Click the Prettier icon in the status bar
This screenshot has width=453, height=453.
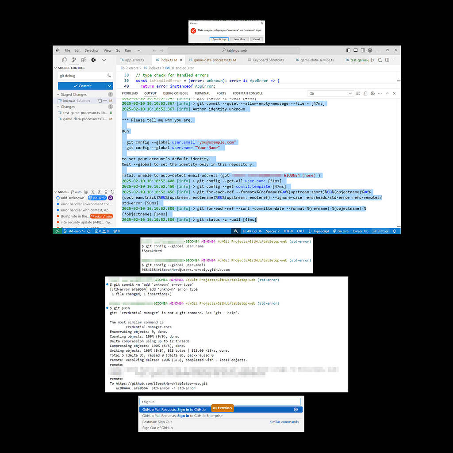coord(380,230)
